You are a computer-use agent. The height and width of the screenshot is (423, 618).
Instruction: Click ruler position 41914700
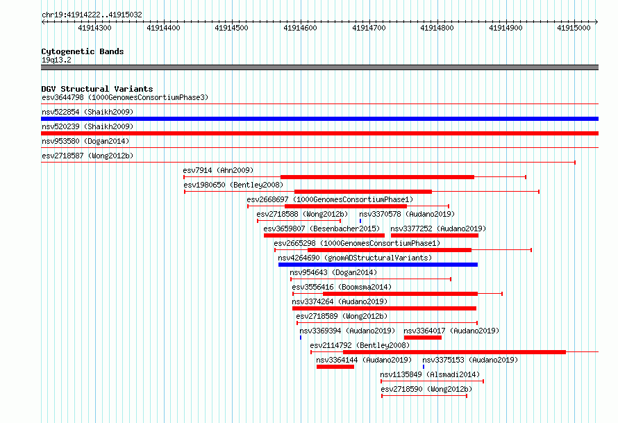tap(369, 28)
